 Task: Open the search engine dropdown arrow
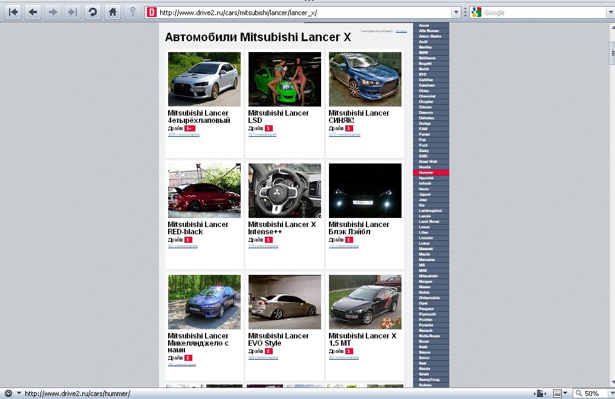(x=611, y=13)
